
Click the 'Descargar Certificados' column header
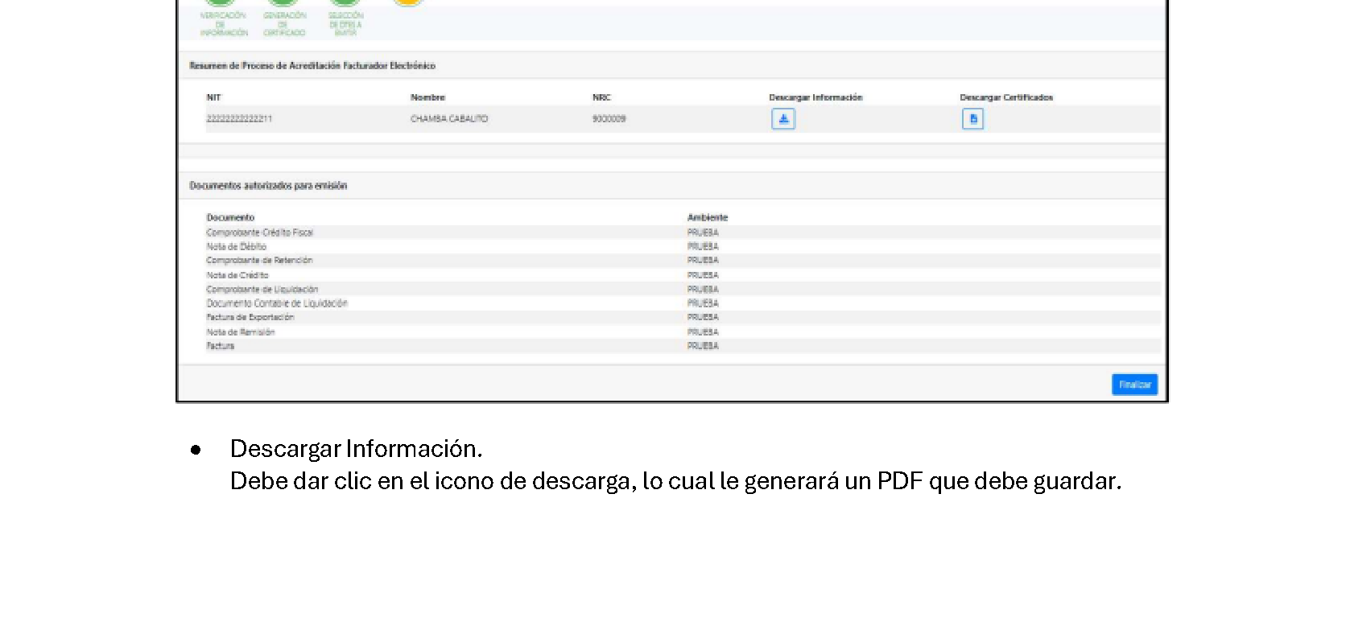(1006, 97)
